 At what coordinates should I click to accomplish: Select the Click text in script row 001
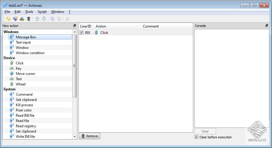pyautogui.click(x=104, y=32)
